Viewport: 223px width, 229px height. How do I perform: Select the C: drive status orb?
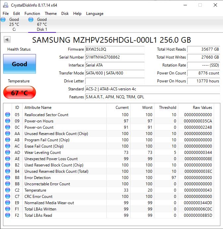[3, 20]
